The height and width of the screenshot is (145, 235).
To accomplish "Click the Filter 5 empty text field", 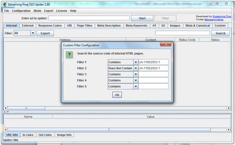I will click(x=154, y=87).
